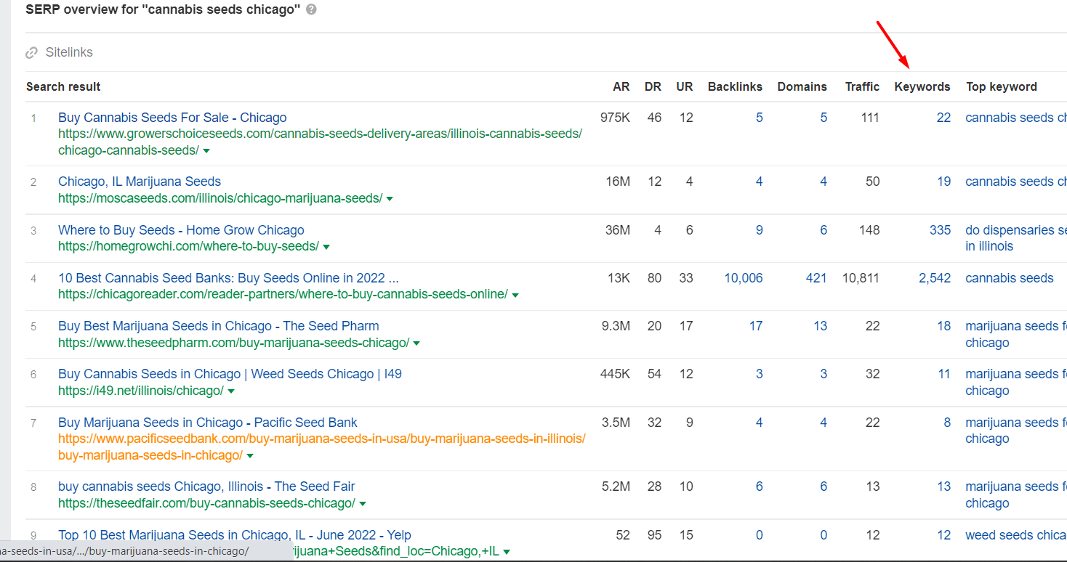Open 'Where to Buy Seeds - Home Grow Chicago'
This screenshot has height=562, width=1067.
click(x=181, y=230)
